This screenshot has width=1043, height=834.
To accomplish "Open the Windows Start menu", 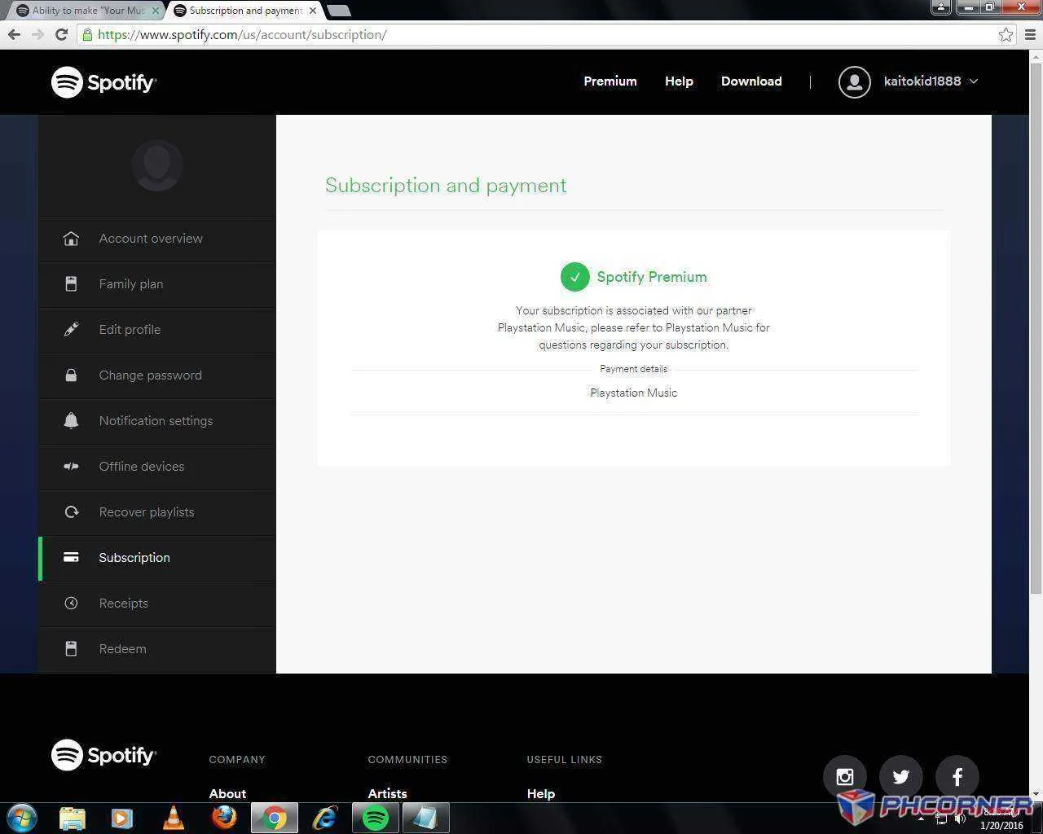I will pyautogui.click(x=22, y=818).
